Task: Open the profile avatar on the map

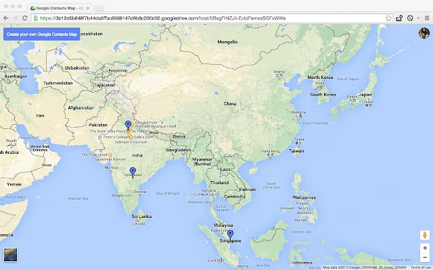Action: click(x=424, y=33)
